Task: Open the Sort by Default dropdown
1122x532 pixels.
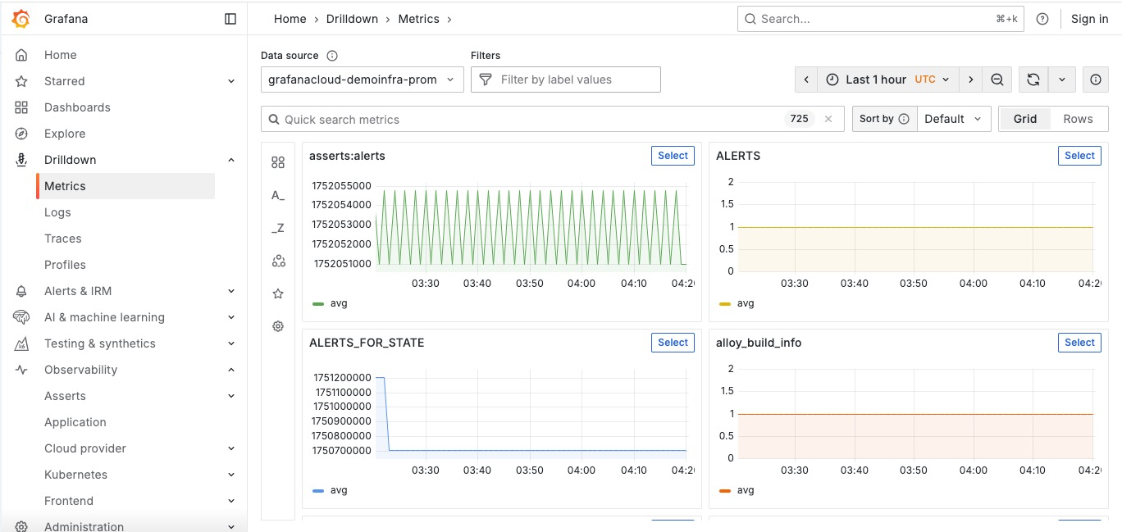Action: click(x=954, y=119)
